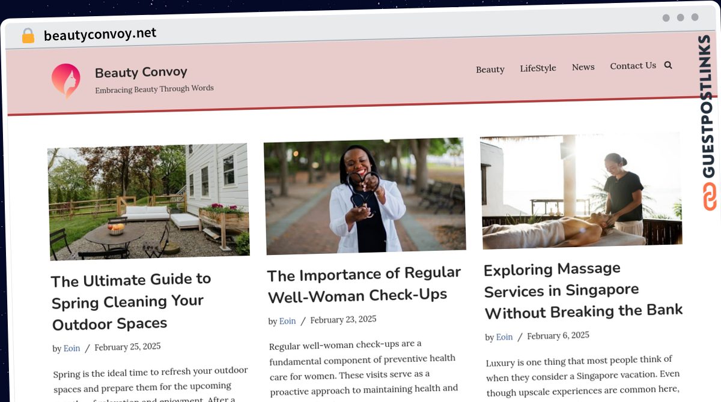This screenshot has width=721, height=402.
Task: Open the Regular Well-Woman Check-Ups article title
Action: 364,285
